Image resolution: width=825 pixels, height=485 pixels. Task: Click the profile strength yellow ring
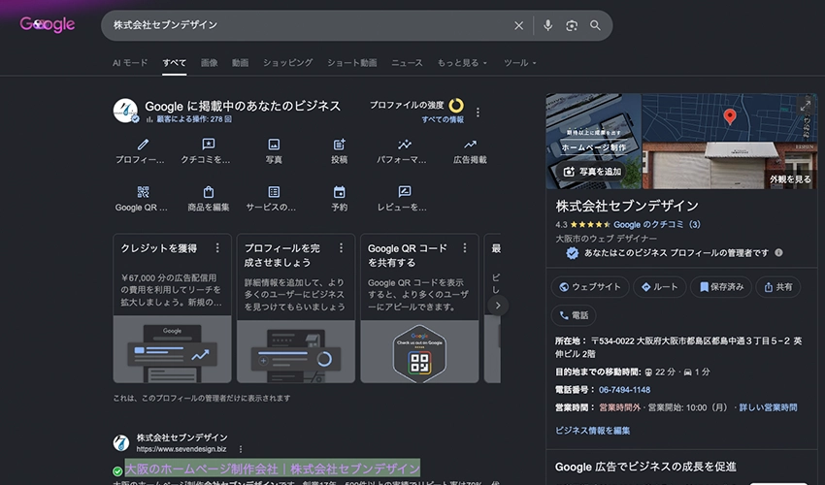pyautogui.click(x=456, y=105)
